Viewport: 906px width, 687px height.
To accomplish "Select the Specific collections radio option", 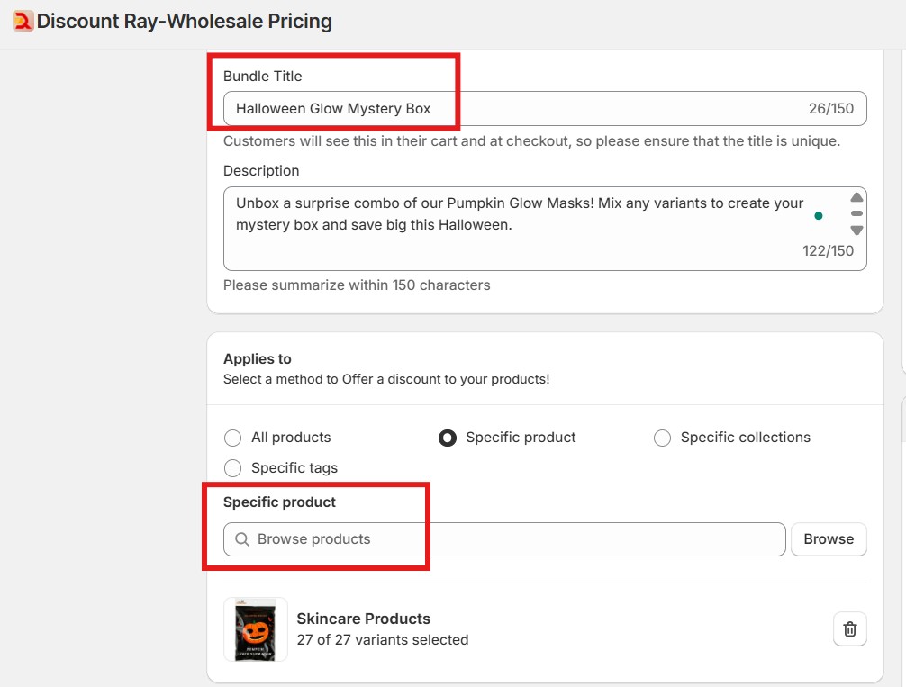I will [663, 438].
